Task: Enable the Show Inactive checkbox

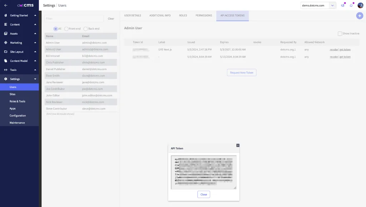Action: [x=340, y=34]
